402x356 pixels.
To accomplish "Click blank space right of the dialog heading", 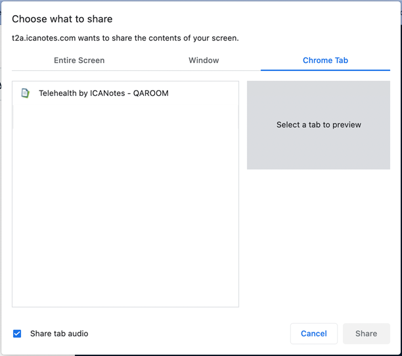I will [x=263, y=19].
